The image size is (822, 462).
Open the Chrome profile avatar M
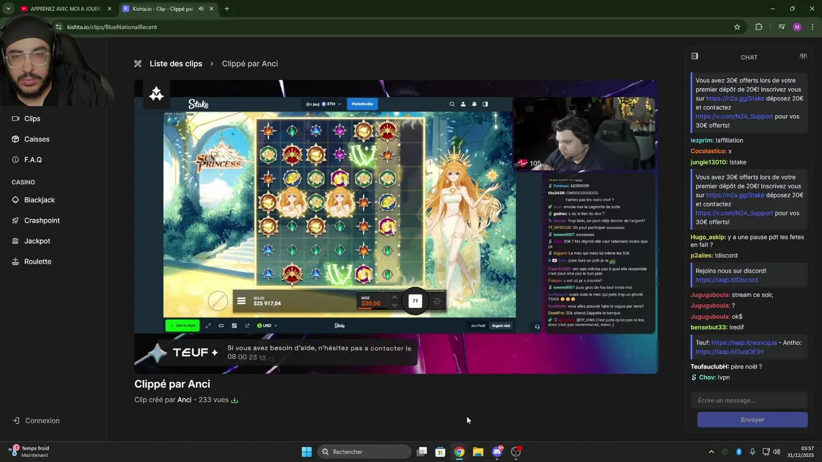[x=797, y=27]
